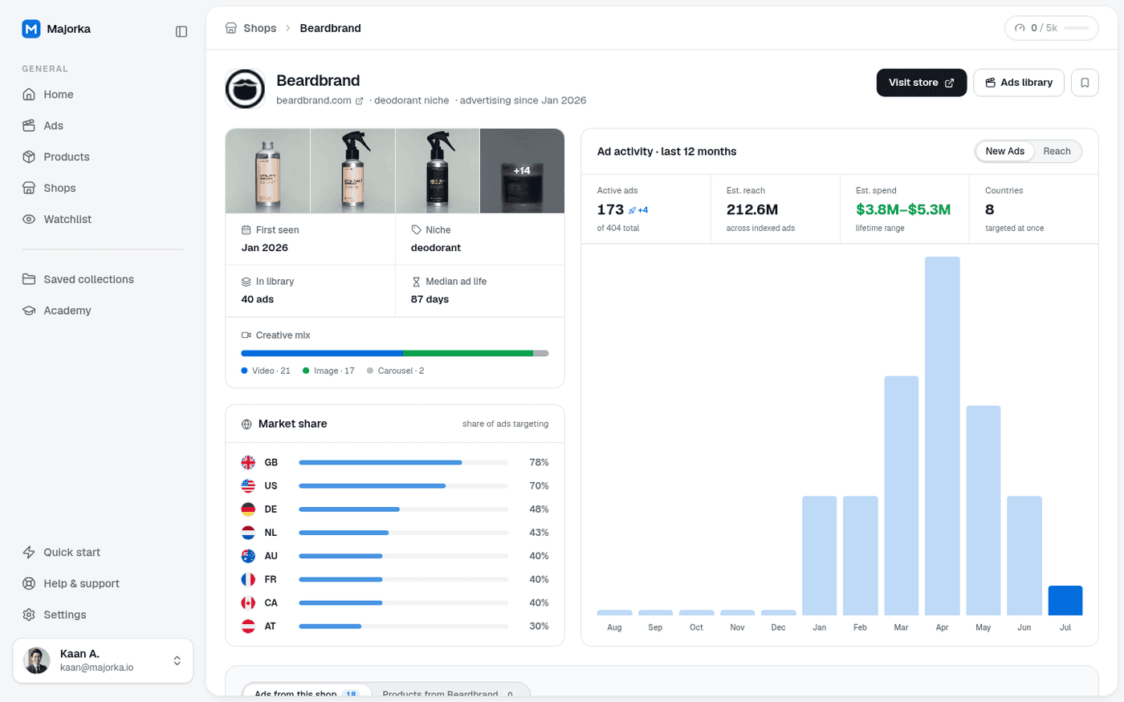Click the Niche tag icon
The width and height of the screenshot is (1124, 702).
point(416,229)
